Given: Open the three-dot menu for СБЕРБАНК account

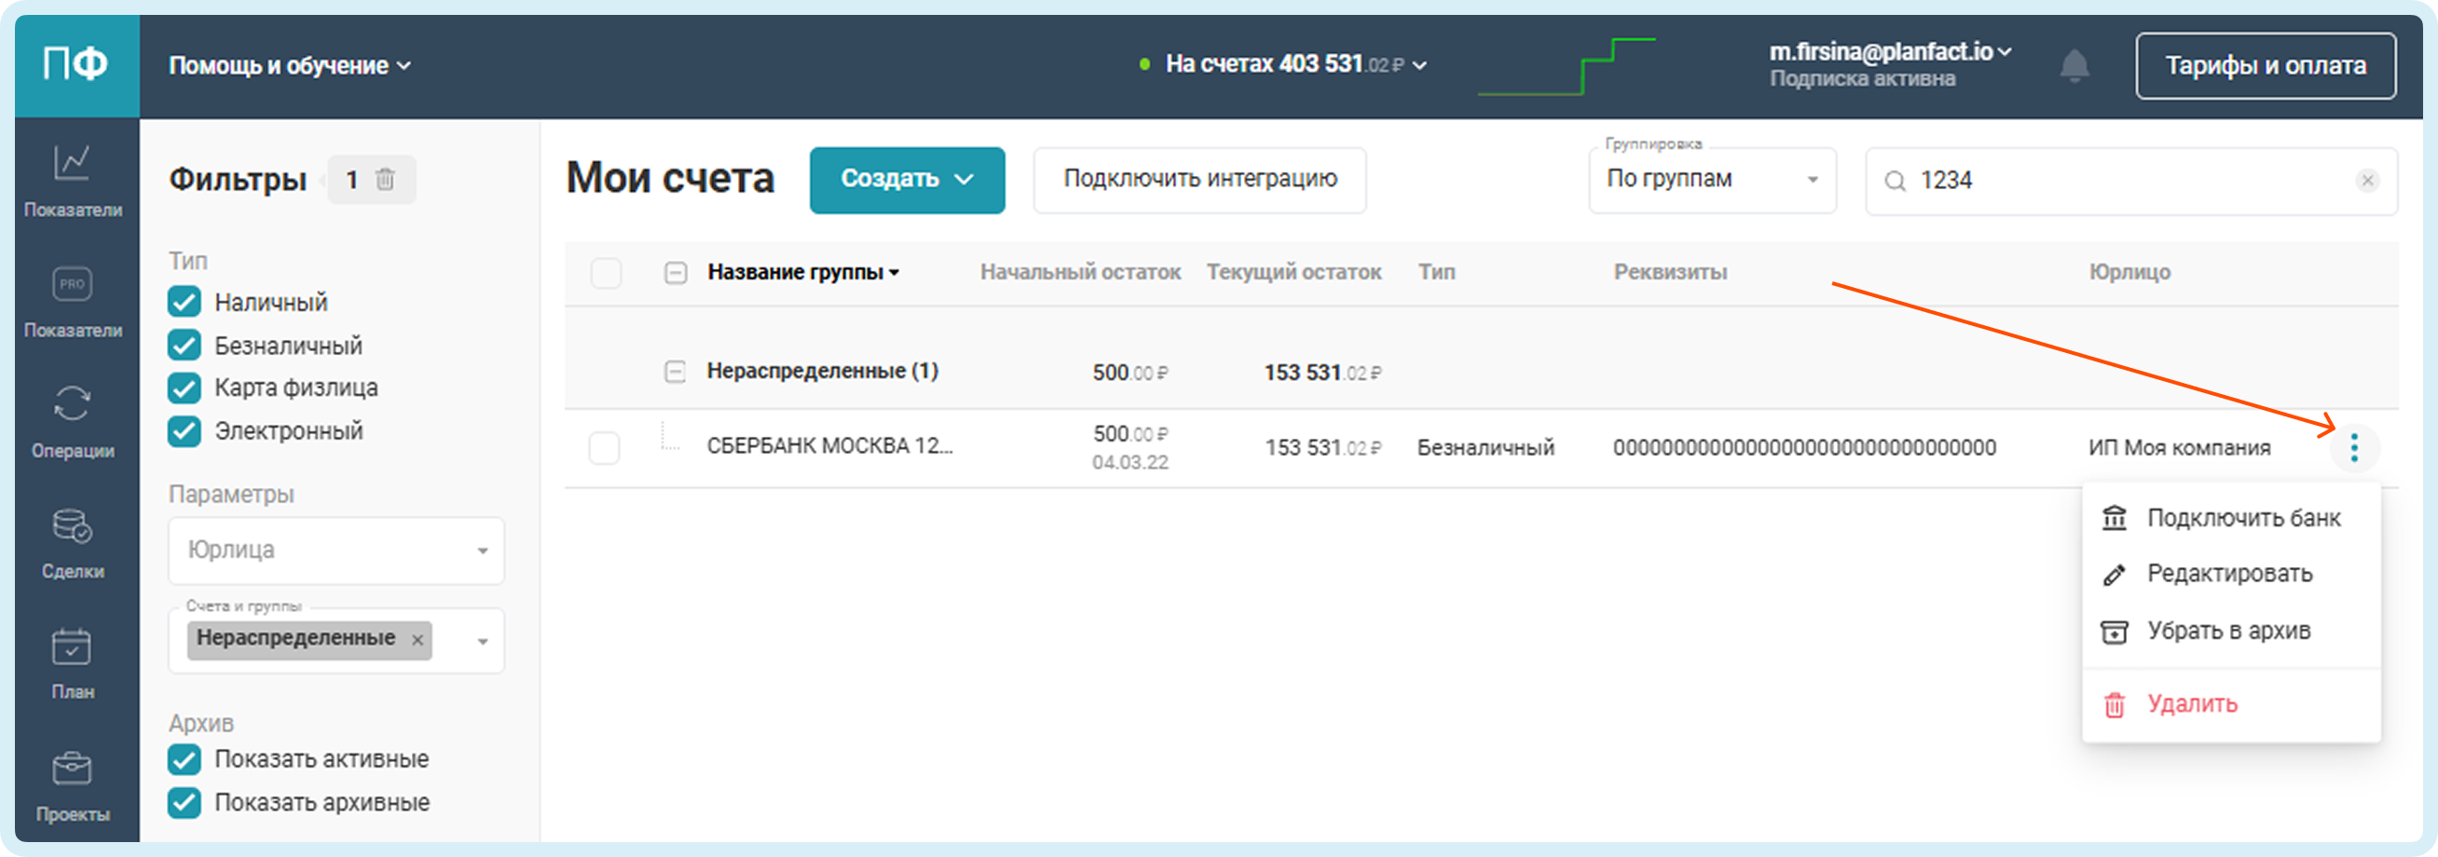Looking at the screenshot, I should point(2354,447).
